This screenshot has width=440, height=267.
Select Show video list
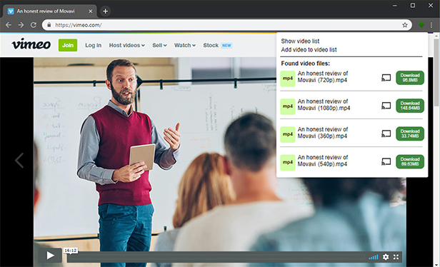(x=300, y=41)
